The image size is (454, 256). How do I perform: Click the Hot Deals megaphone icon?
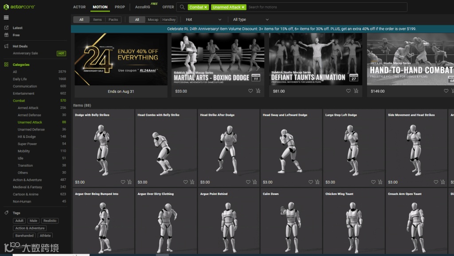[x=6, y=46]
